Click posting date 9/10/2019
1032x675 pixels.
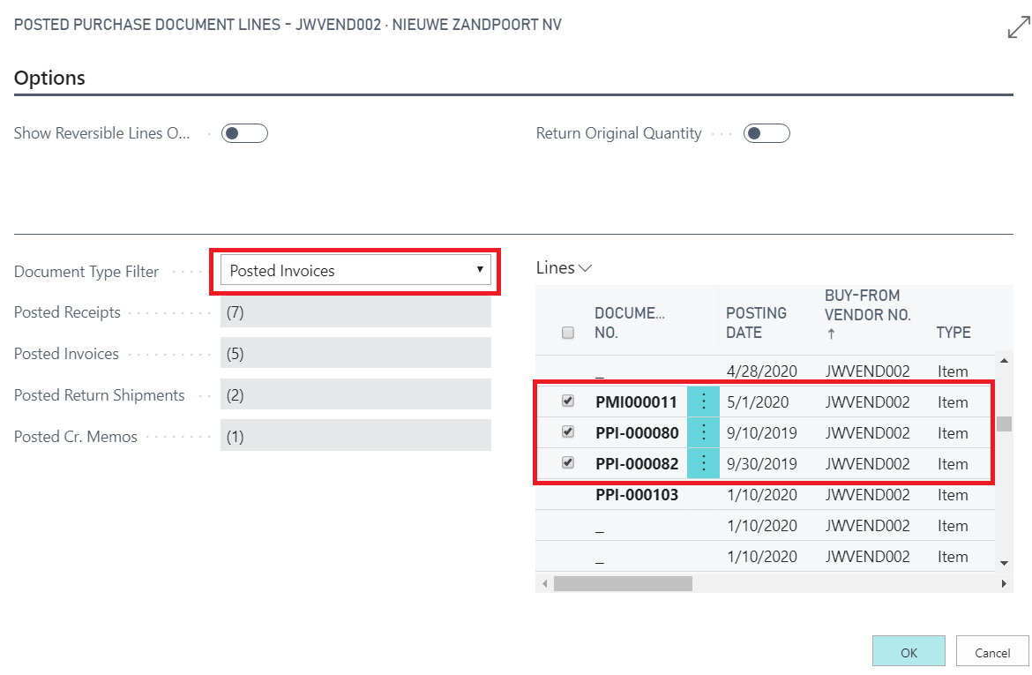pyautogui.click(x=761, y=432)
